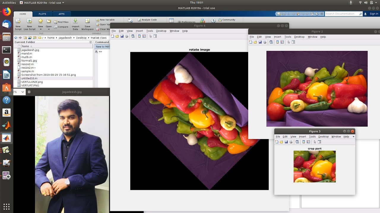Click the command window prompt
Viewport: 380px width, 213px height.
click(101, 51)
